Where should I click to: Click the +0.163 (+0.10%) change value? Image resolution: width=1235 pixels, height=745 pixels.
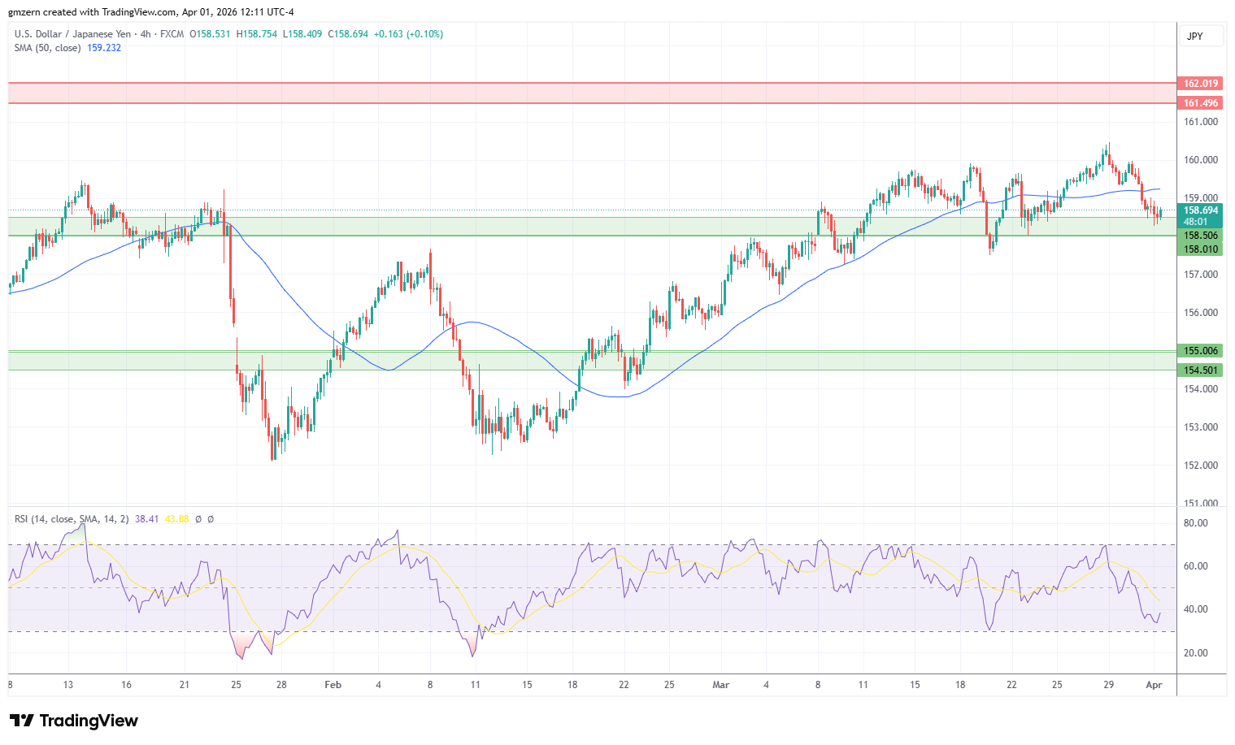(408, 34)
